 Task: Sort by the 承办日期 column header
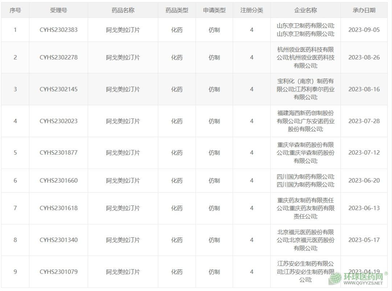point(364,11)
